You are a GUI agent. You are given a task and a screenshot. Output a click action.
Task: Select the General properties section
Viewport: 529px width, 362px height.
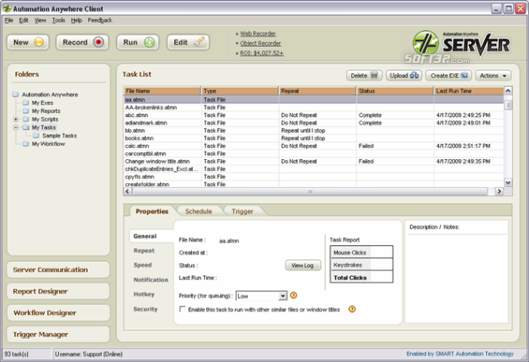[x=151, y=236]
